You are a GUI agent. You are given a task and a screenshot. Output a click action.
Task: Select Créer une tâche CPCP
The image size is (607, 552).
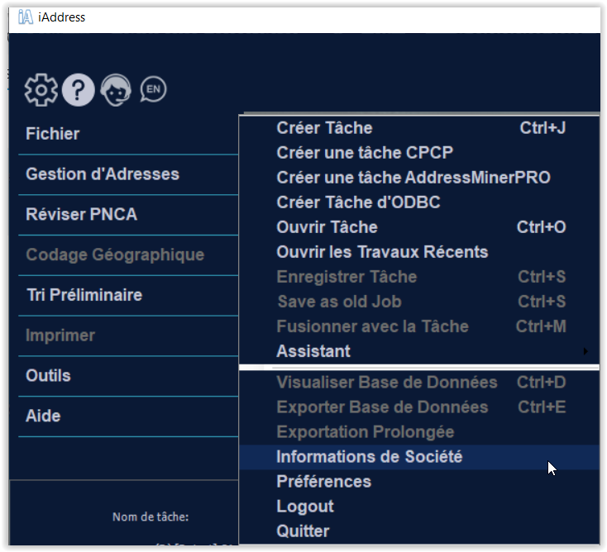[365, 153]
